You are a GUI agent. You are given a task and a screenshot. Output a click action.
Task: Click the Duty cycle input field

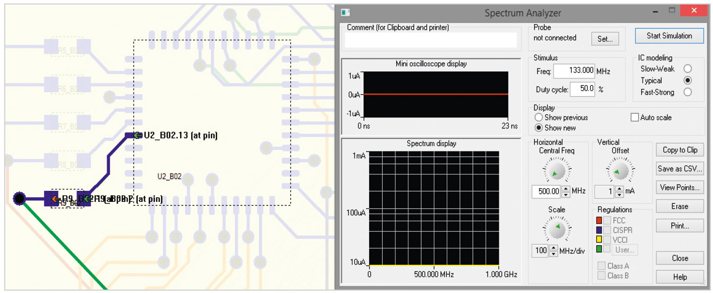point(582,90)
